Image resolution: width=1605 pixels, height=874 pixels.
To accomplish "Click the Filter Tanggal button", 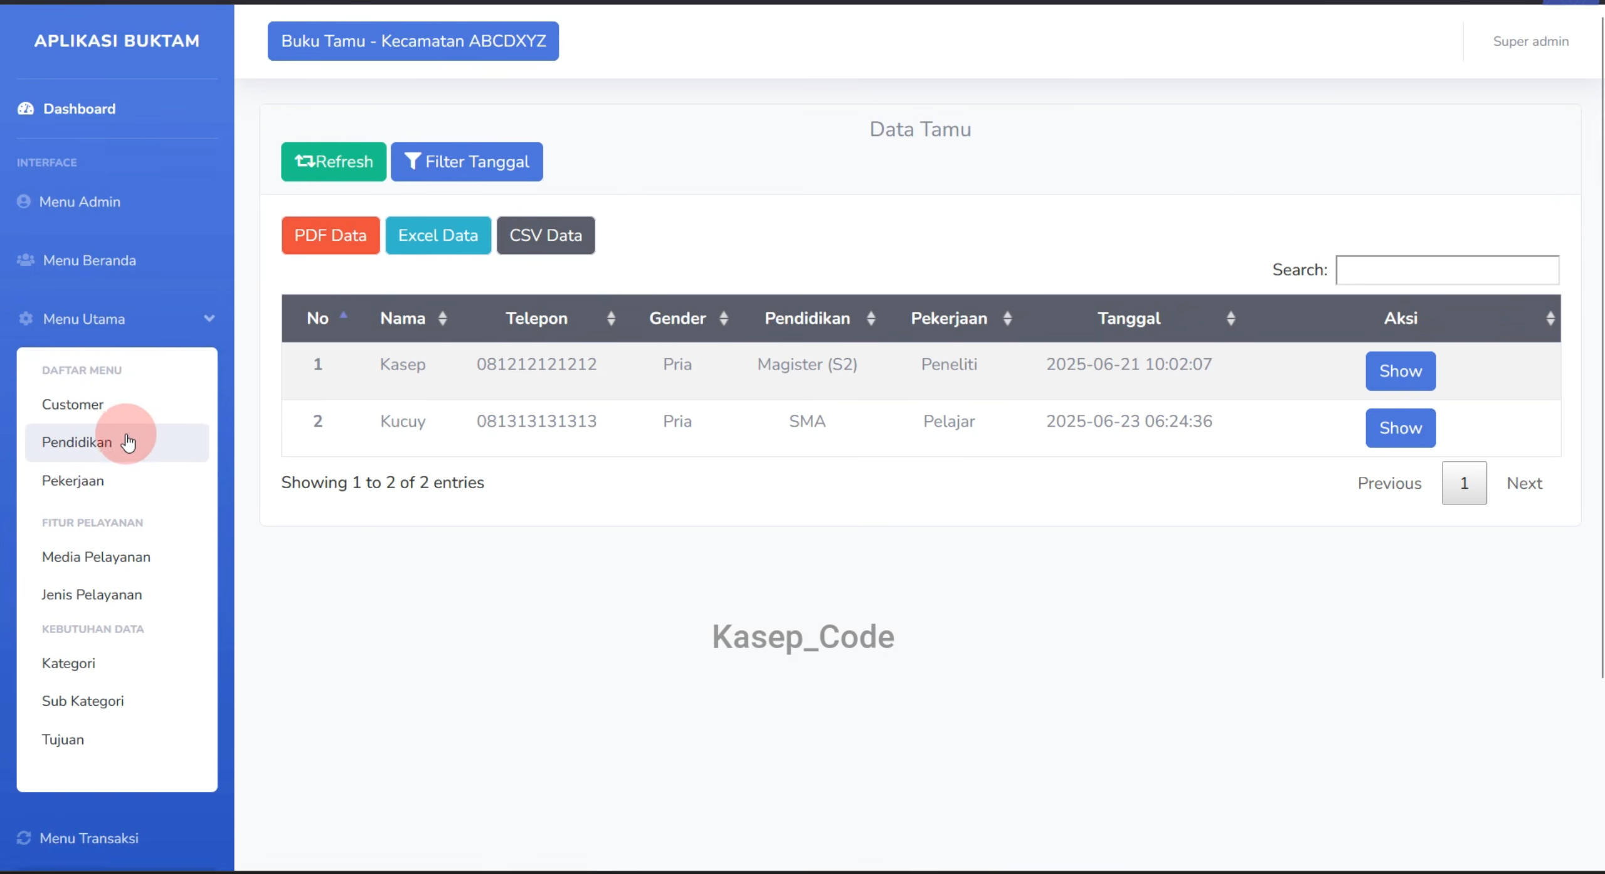I will point(467,162).
